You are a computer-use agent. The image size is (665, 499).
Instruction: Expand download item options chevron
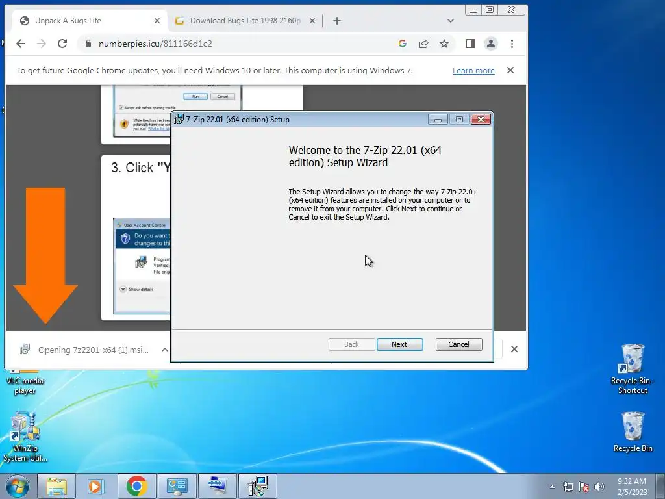pyautogui.click(x=164, y=350)
